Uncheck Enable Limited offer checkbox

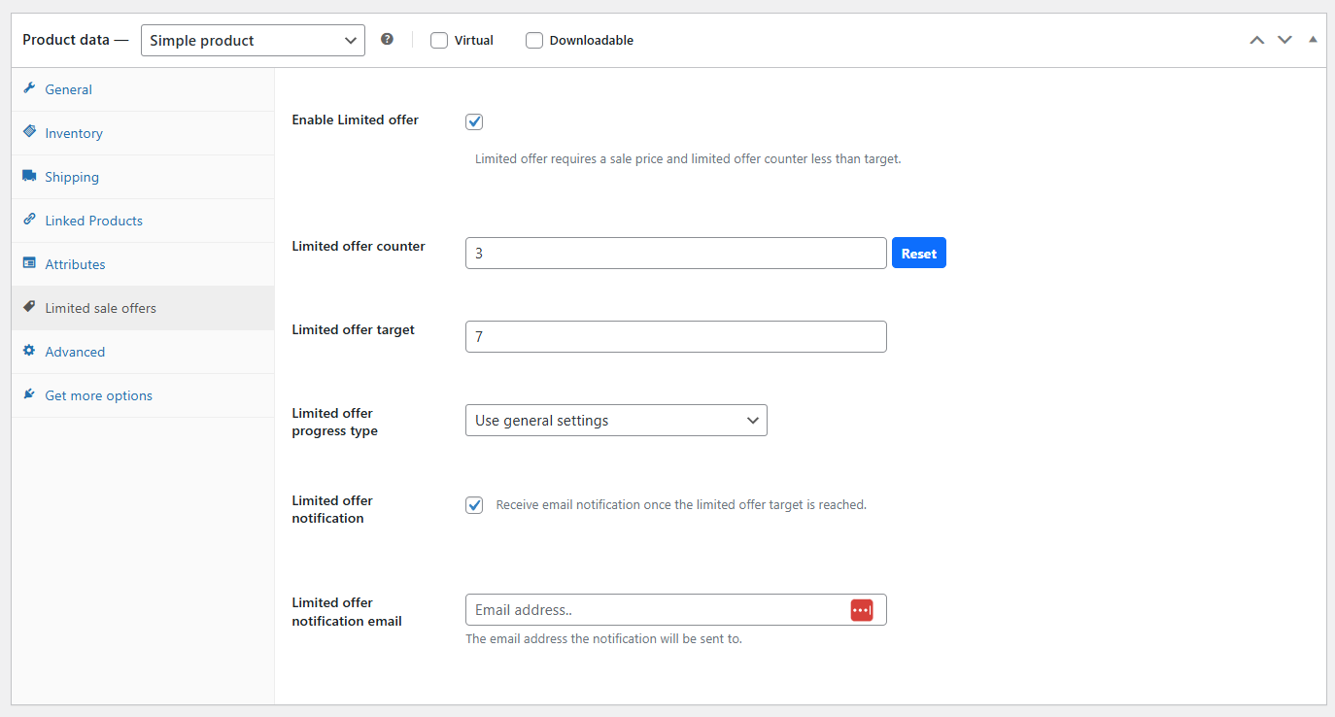point(474,121)
